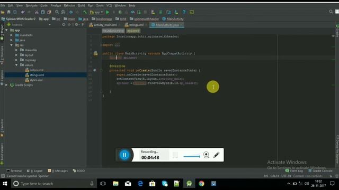Click the Undo toolbar icon
Image resolution: width=339 pixels, height=190 pixels.
click(x=23, y=12)
